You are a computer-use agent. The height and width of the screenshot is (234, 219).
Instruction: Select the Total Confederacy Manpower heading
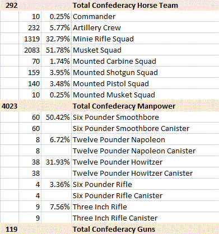click(x=124, y=106)
